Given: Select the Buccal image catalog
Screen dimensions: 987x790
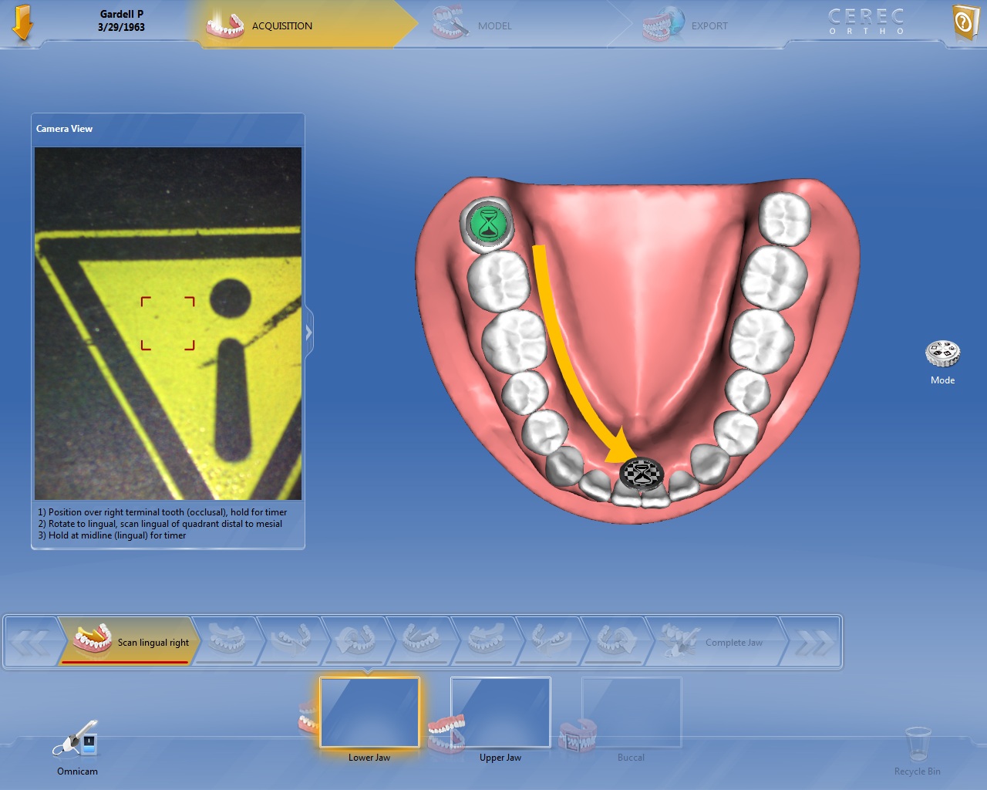Looking at the screenshot, I should (631, 713).
